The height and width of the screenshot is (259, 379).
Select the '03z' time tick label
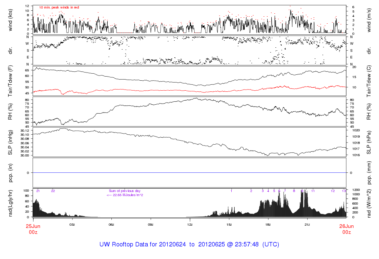point(72,225)
